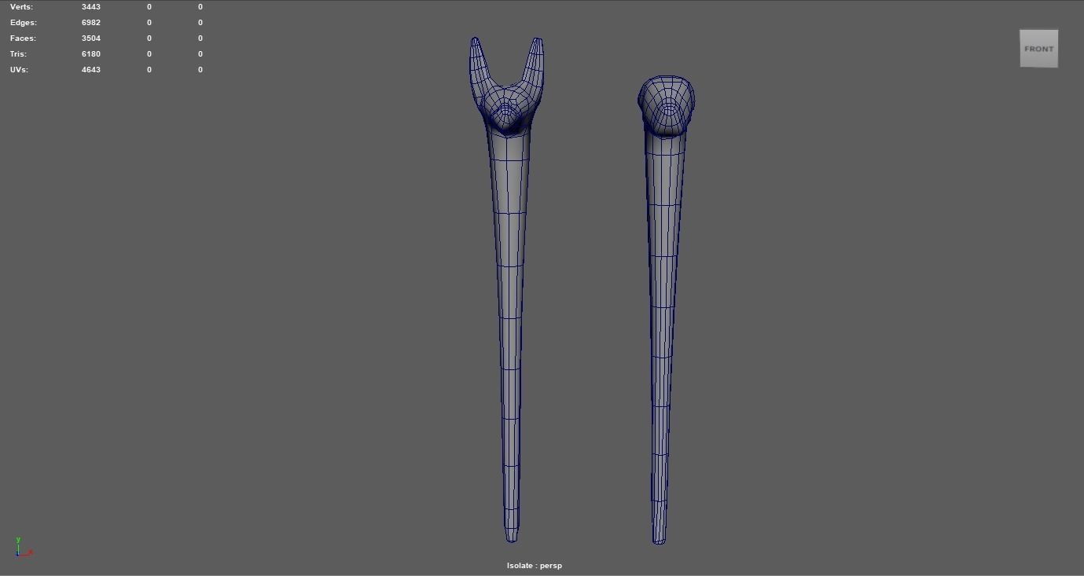Click the Tris count value 6180
The width and height of the screenshot is (1084, 576).
(91, 54)
